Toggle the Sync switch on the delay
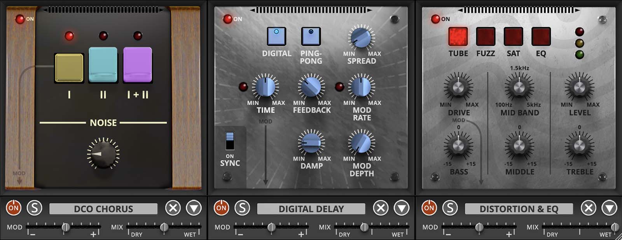622x240 pixels. pos(230,141)
